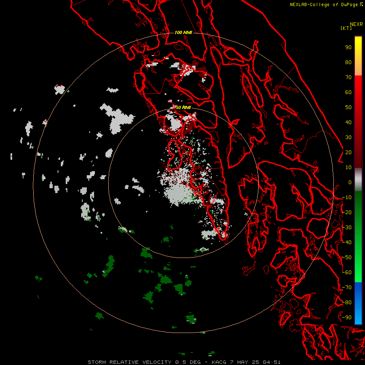
Task: Click the -50 value on velocity scale
Action: pyautogui.click(x=347, y=258)
